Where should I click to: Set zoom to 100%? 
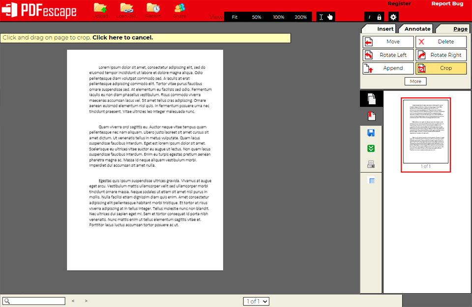tap(278, 17)
